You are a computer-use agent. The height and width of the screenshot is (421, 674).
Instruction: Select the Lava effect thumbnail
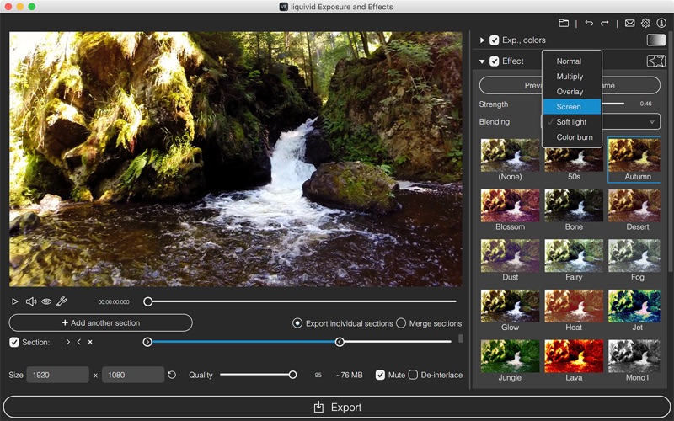[574, 357]
